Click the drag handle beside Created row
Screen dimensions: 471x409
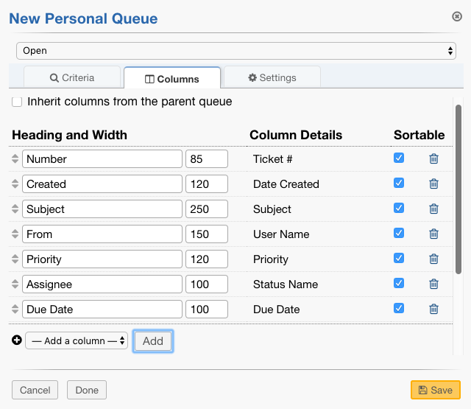coord(15,184)
